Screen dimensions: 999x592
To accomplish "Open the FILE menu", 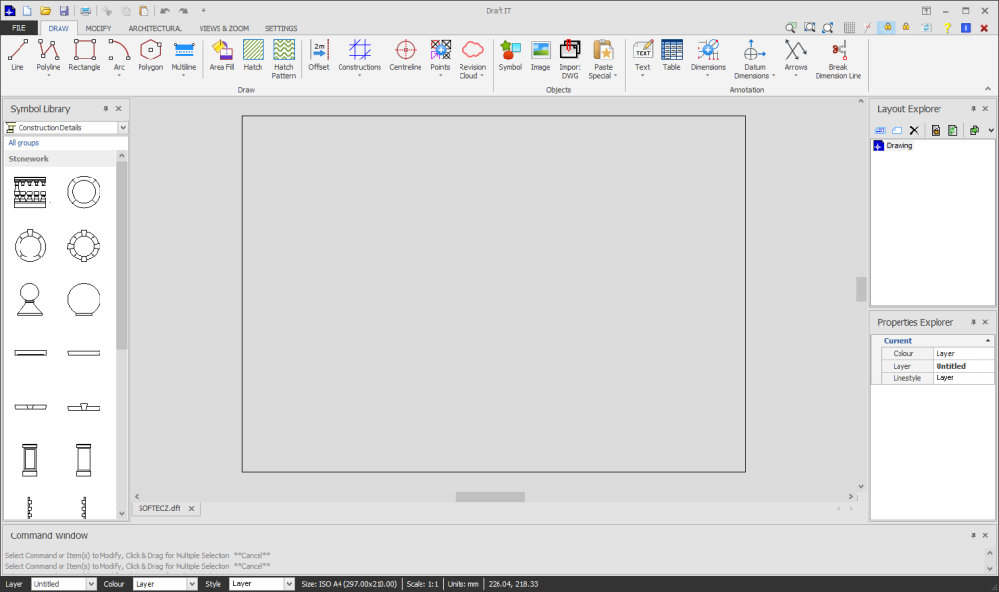I will tap(19, 28).
